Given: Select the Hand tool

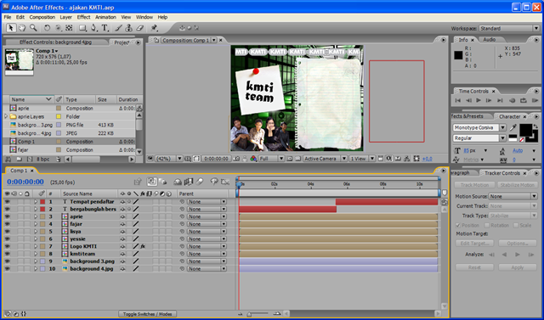Looking at the screenshot, I should 22,28.
